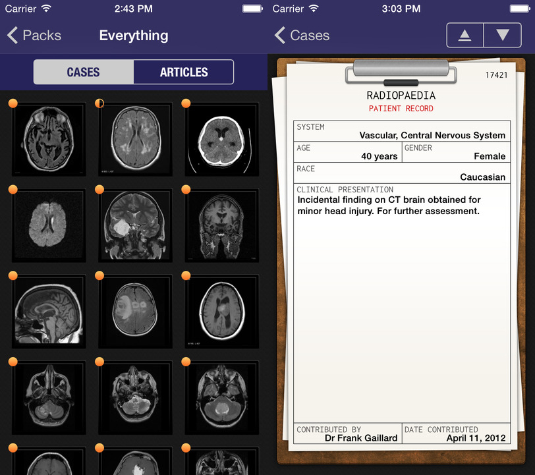Open grainy diffusion brain thumbnail in second row
This screenshot has width=535, height=475.
coord(49,225)
